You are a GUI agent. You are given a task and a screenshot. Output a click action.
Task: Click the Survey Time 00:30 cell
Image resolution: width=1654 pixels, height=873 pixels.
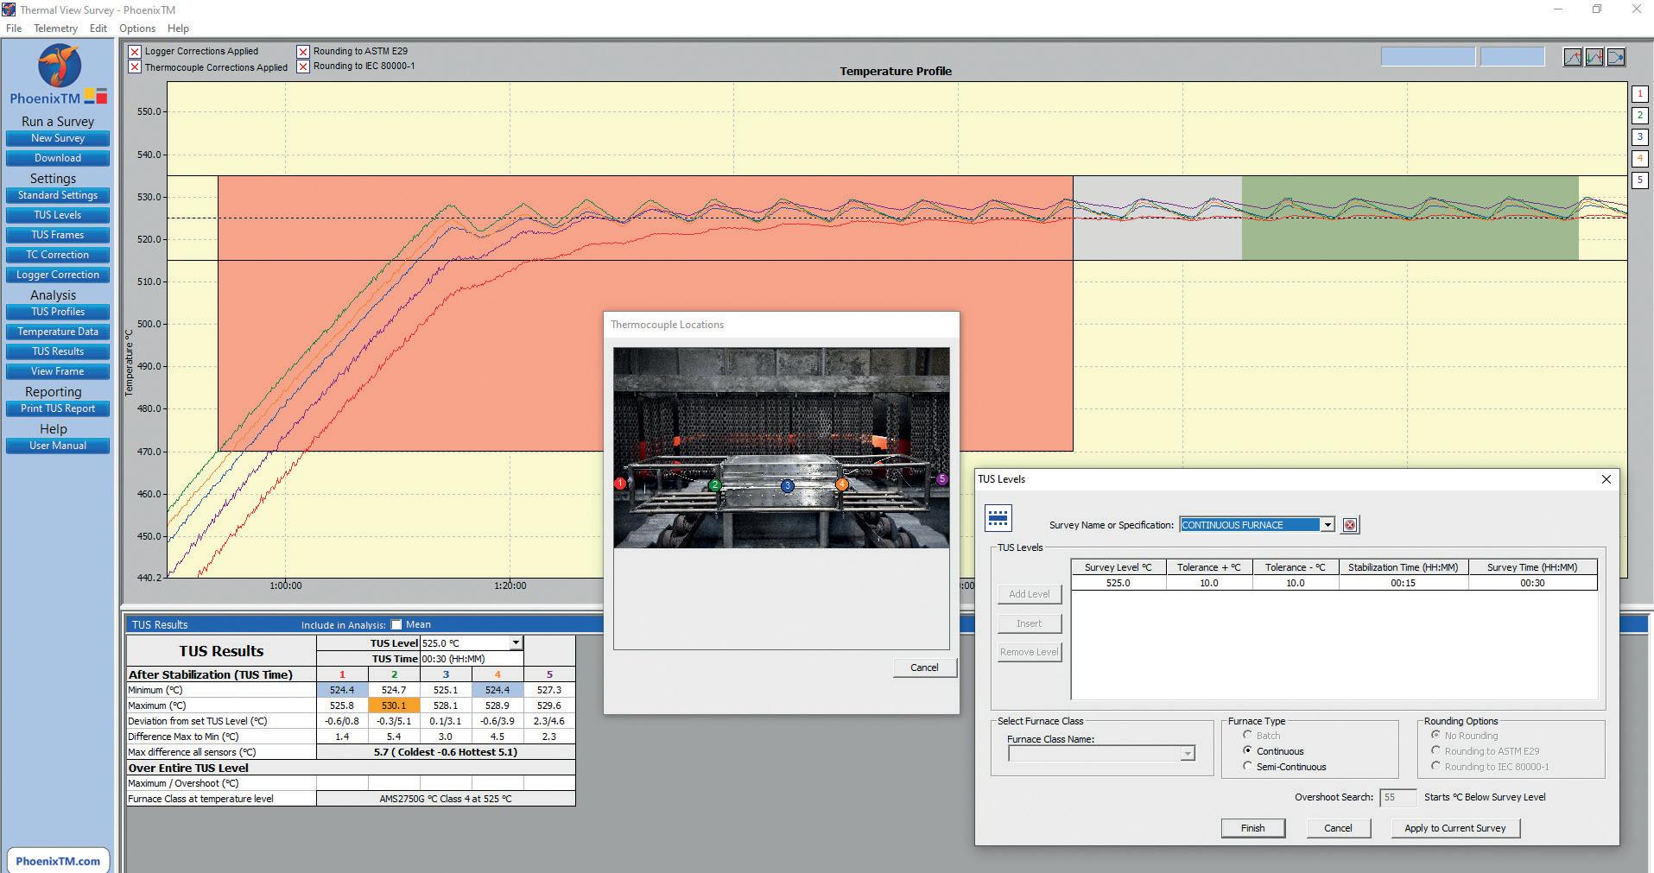click(x=1532, y=583)
